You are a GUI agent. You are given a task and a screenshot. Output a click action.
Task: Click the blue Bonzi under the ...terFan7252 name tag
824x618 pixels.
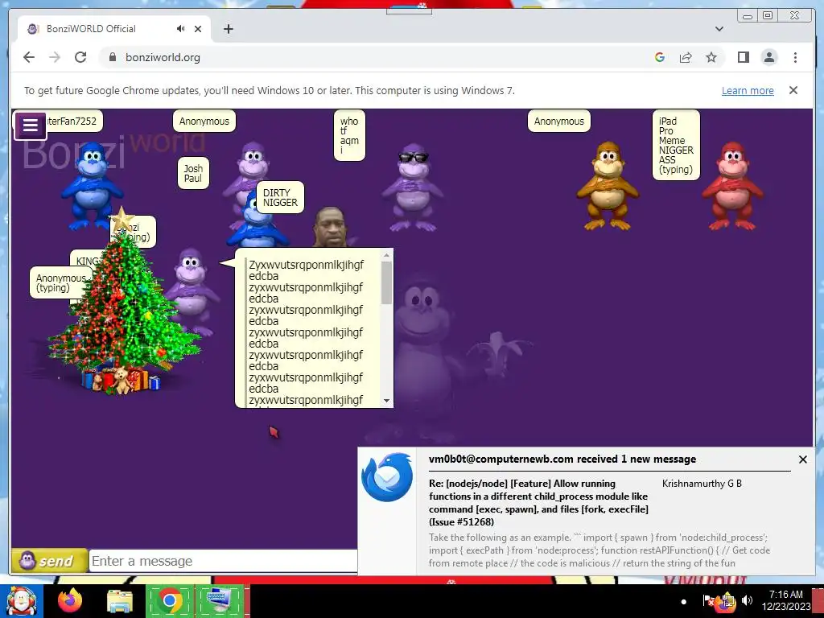(x=93, y=186)
